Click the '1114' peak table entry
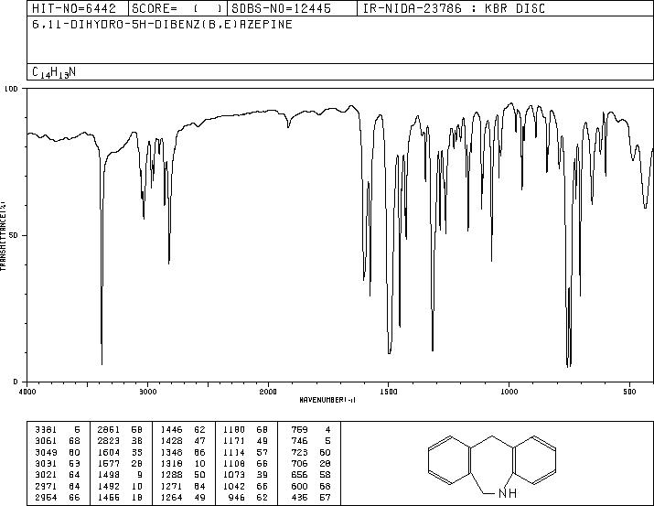654x506 pixels. coord(234,452)
